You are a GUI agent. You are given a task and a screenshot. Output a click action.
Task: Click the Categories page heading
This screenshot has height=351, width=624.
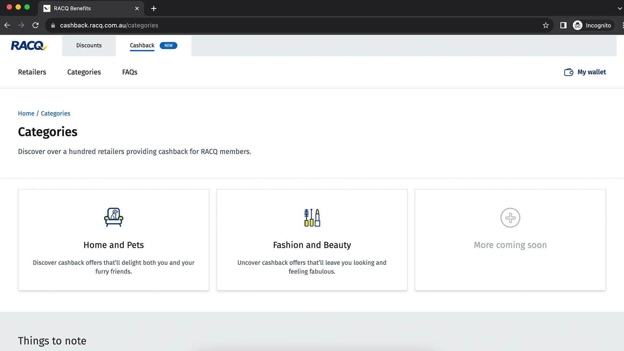coord(48,132)
